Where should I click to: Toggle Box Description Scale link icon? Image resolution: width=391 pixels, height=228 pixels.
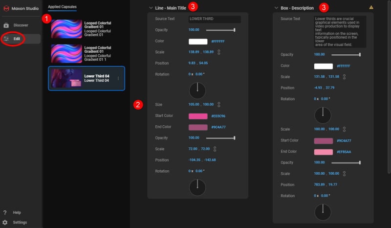(345, 77)
